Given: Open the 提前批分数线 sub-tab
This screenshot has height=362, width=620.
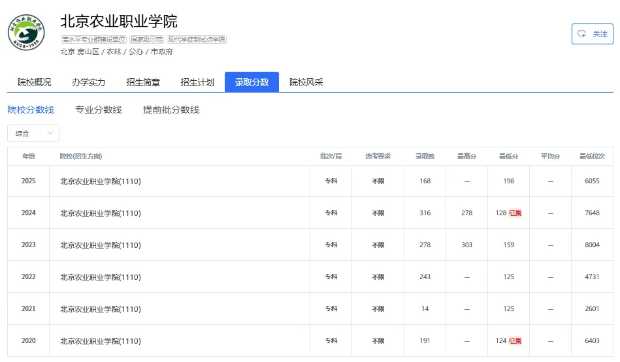Looking at the screenshot, I should [171, 110].
